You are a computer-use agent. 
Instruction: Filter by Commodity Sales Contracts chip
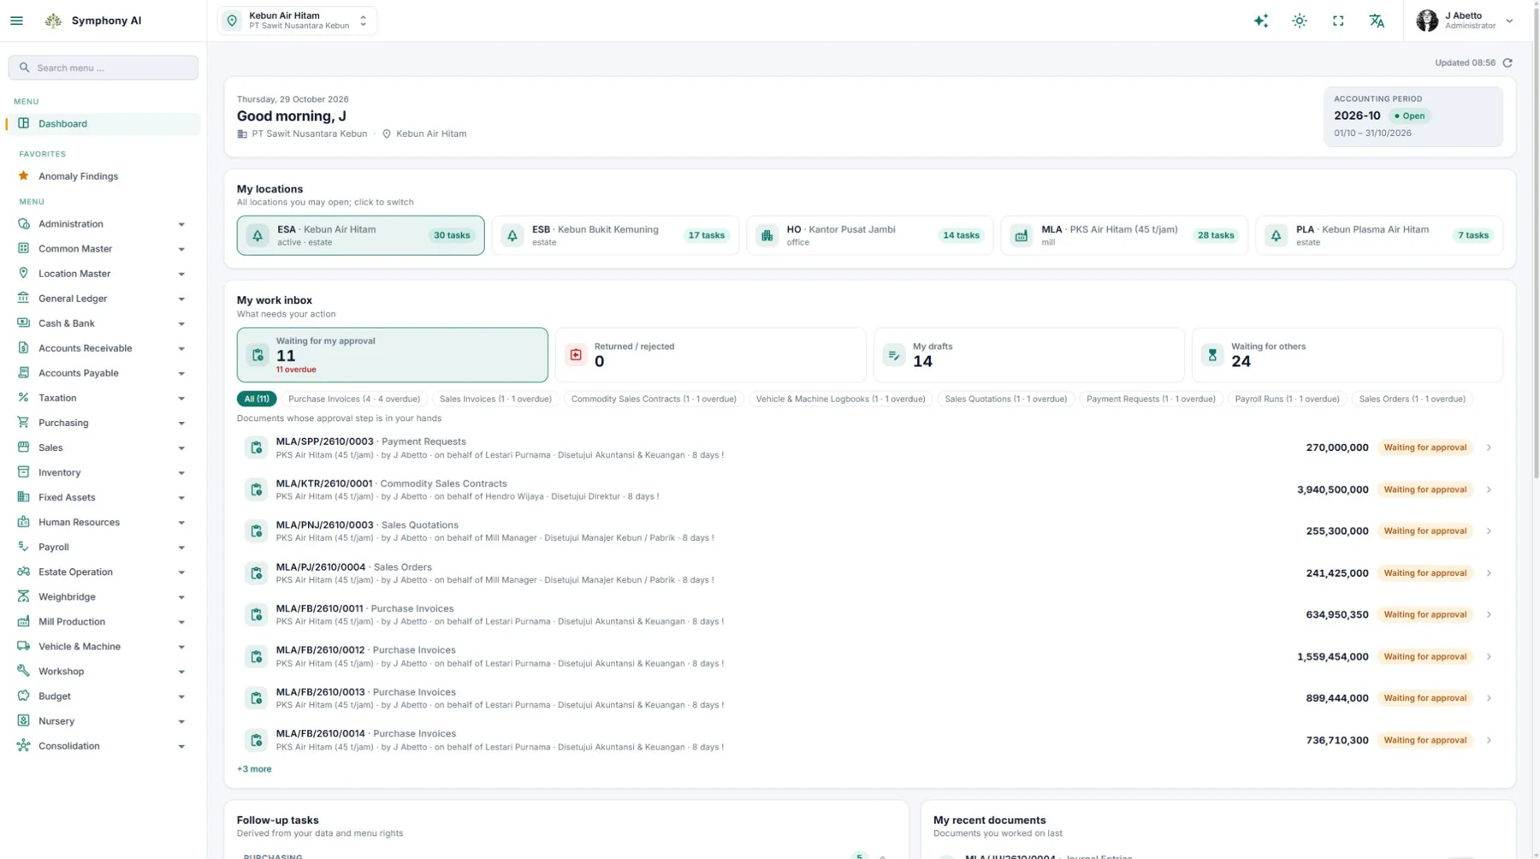click(654, 399)
